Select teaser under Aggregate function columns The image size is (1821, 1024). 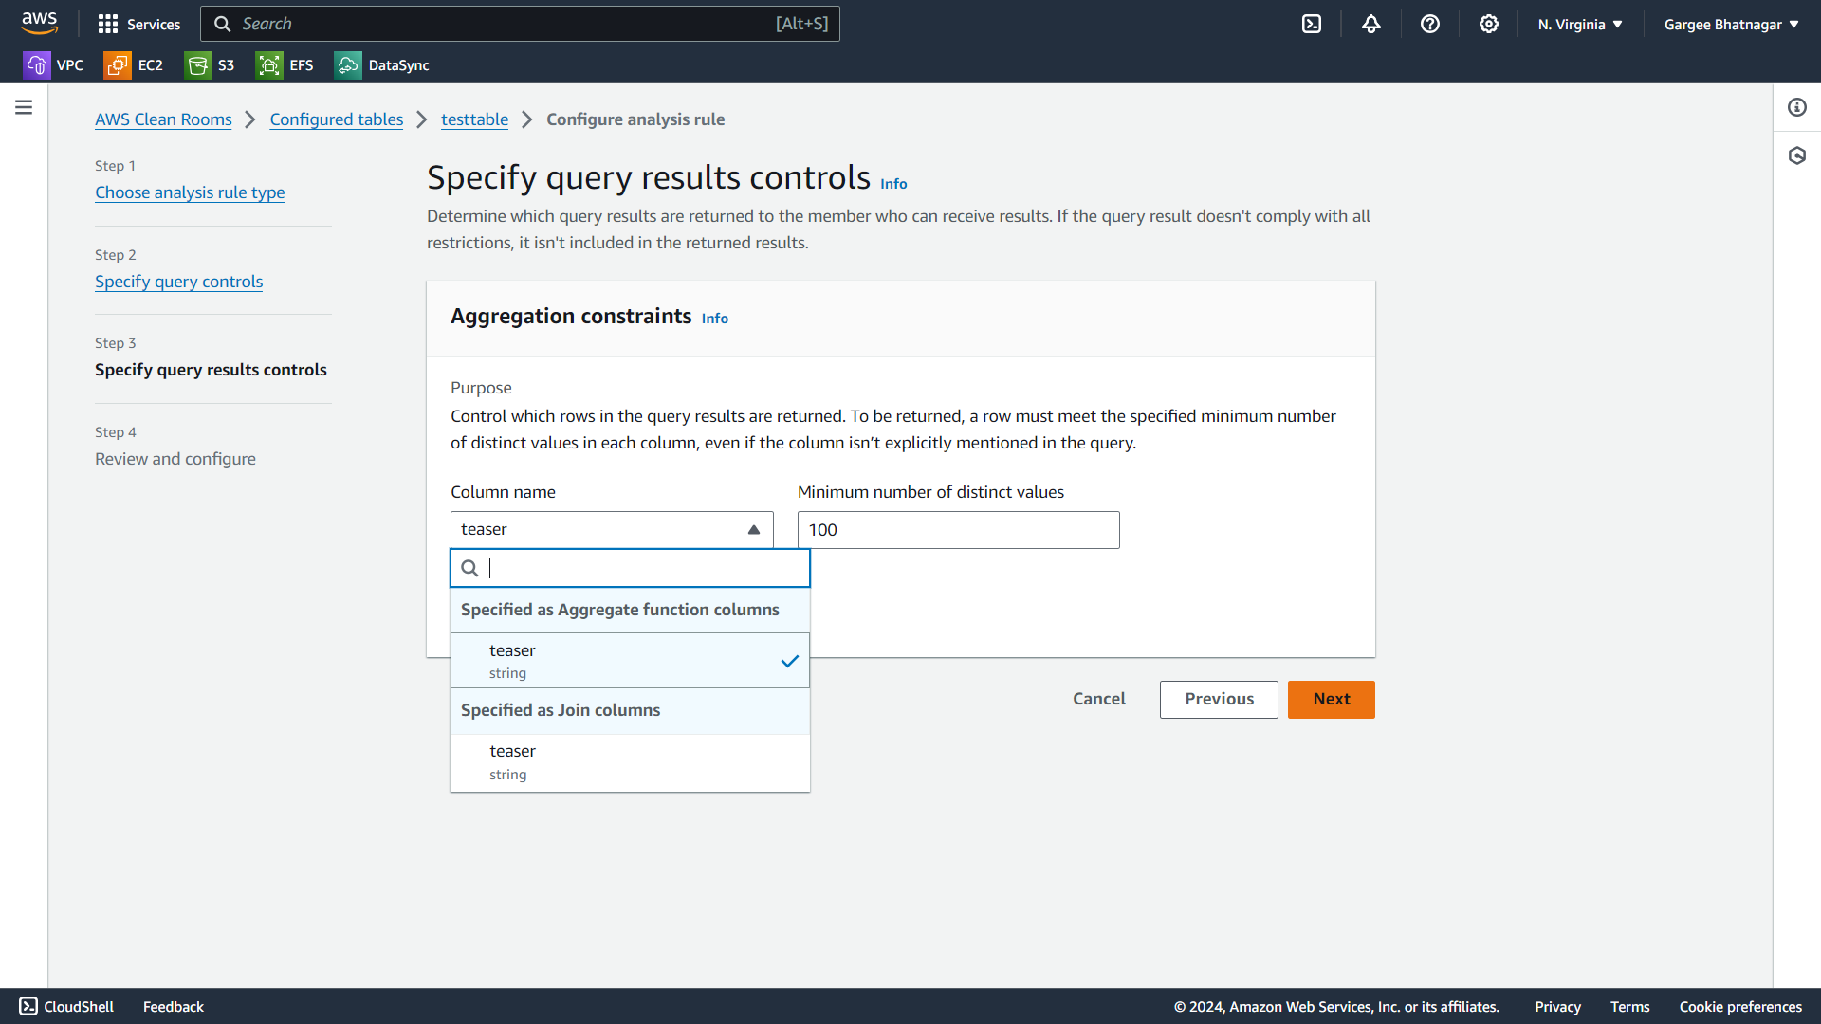click(630, 661)
